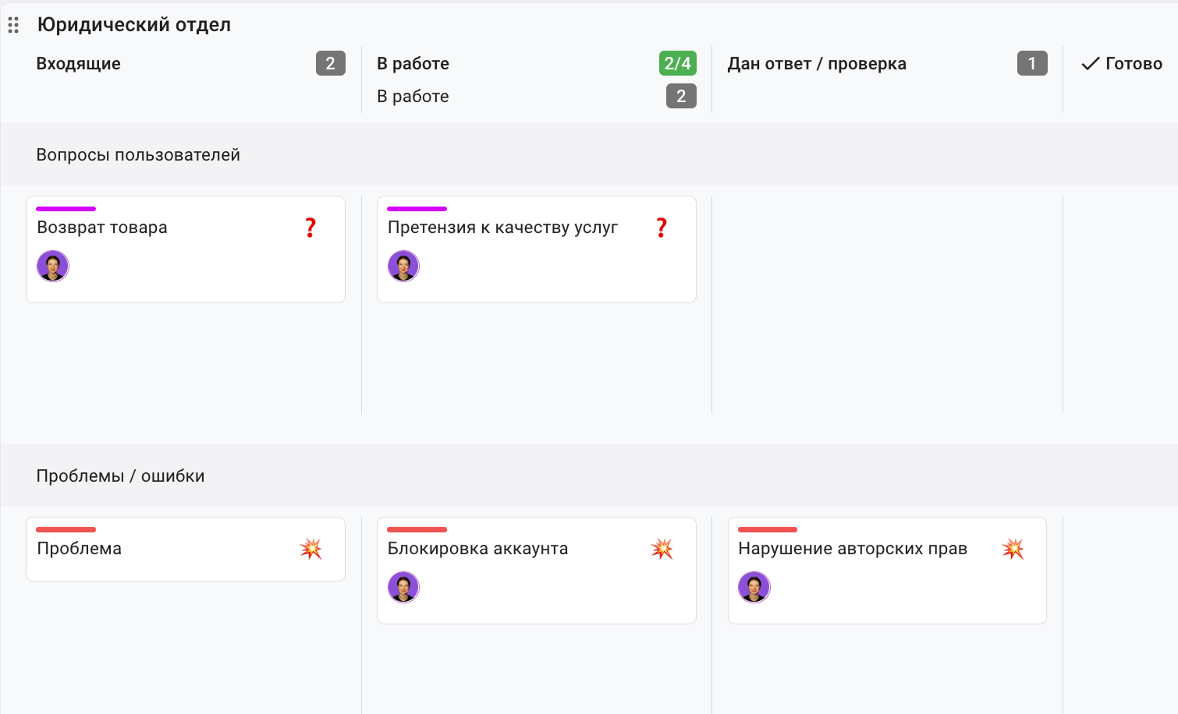Collapse the Вопросы пользователей swimlane
Screen dimensions: 1178x714
coord(138,155)
